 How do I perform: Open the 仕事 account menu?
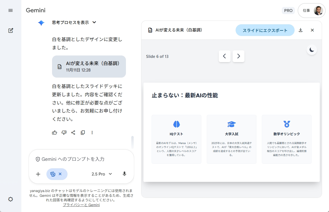311,10
